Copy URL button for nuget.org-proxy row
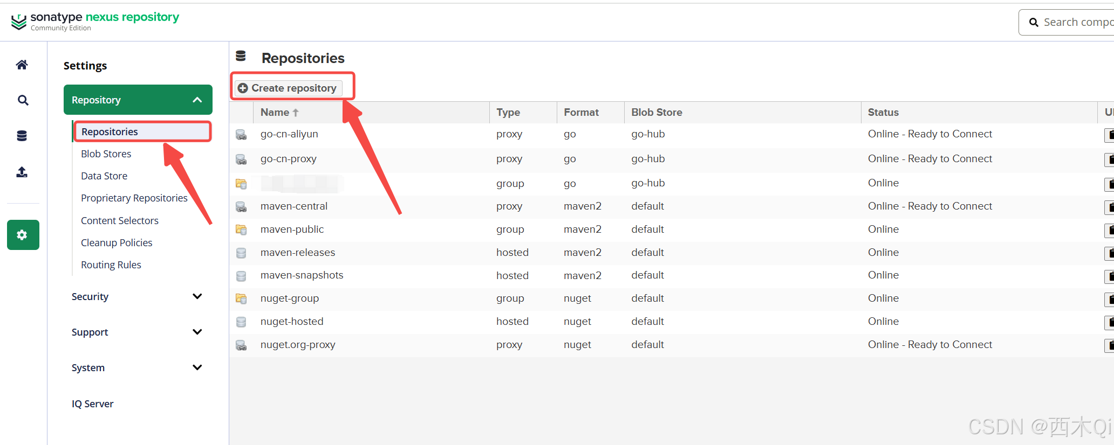Image resolution: width=1114 pixels, height=445 pixels. (1109, 345)
